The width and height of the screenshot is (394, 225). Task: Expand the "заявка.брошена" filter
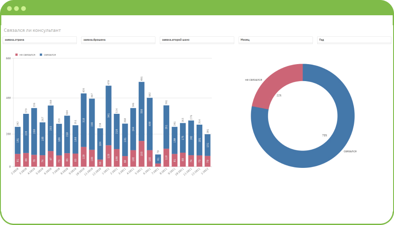(118, 40)
